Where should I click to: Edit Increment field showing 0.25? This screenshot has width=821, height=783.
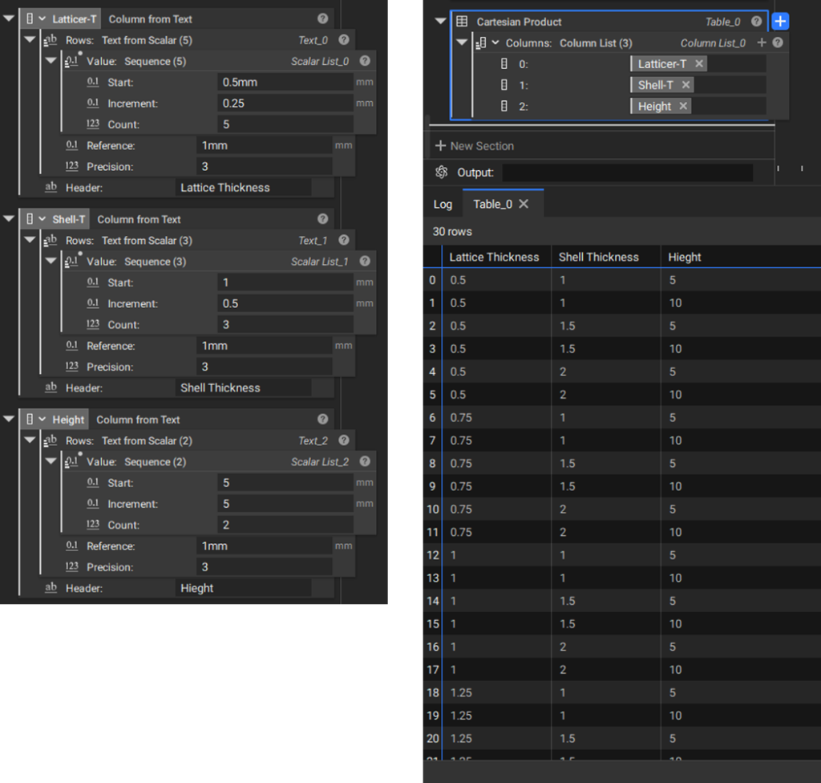[x=285, y=103]
